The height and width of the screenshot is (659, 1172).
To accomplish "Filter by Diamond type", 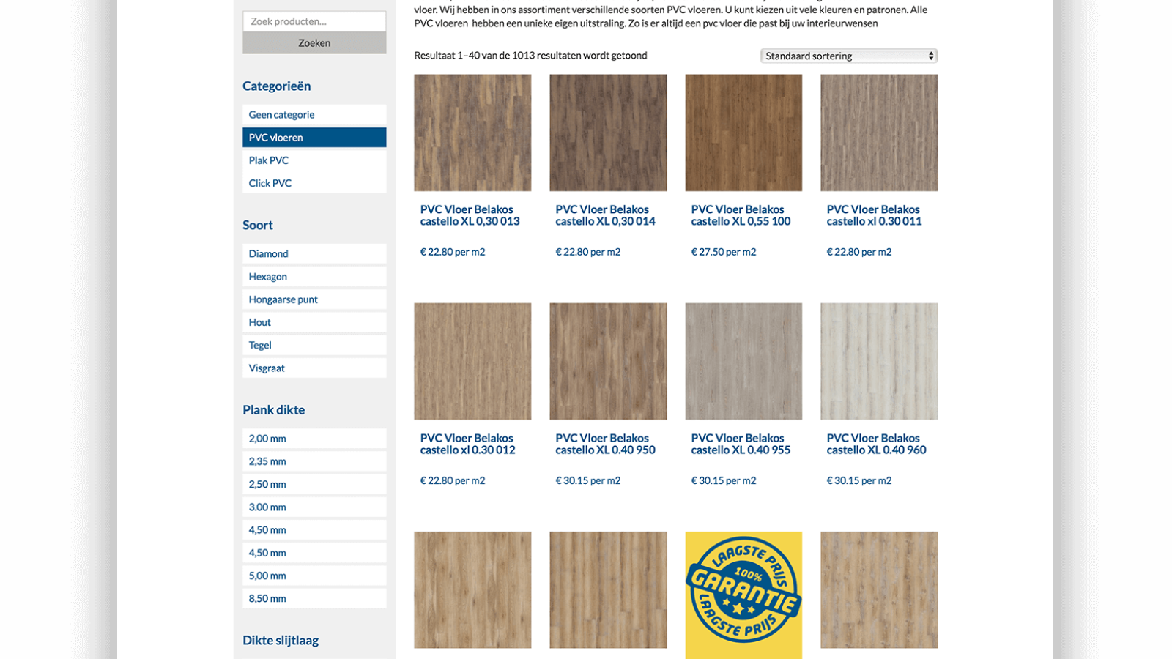I will coord(314,253).
